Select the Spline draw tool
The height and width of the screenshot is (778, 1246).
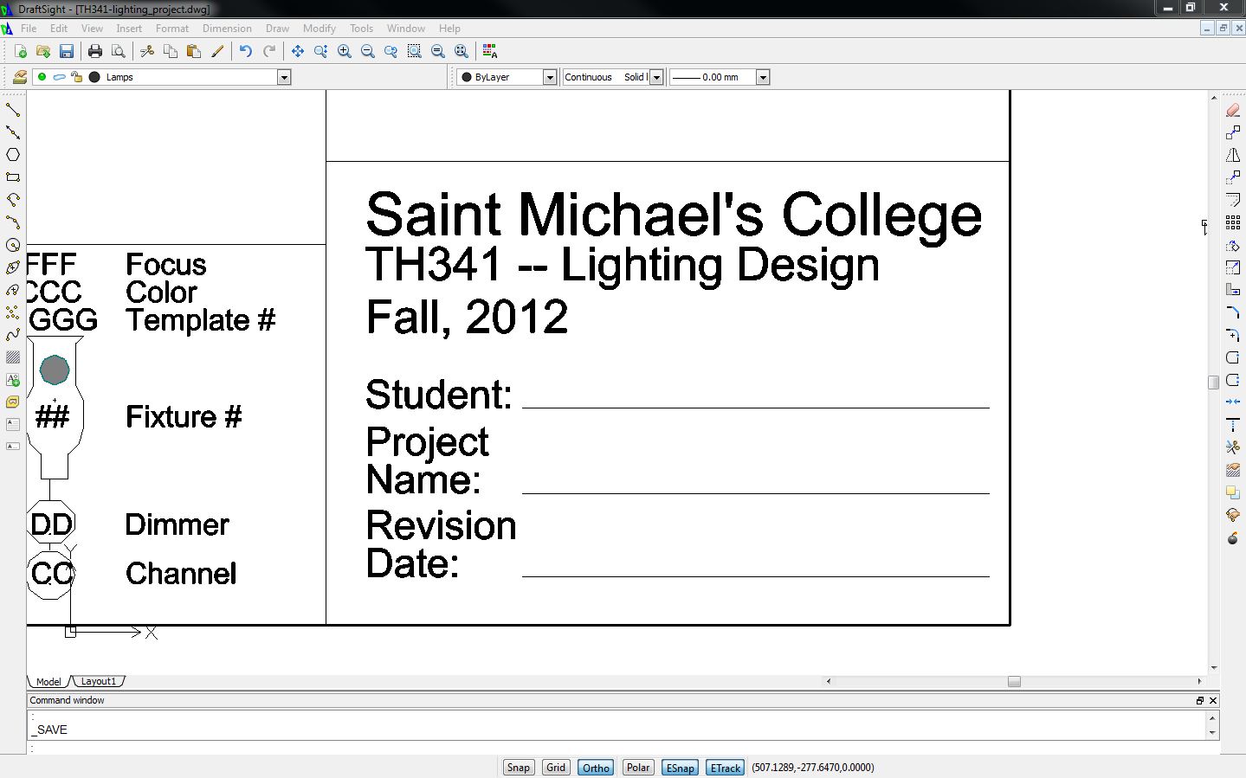tap(13, 335)
